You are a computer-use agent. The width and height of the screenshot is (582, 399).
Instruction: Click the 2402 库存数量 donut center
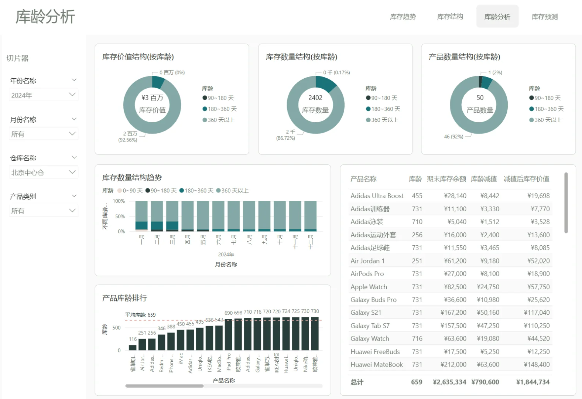[x=315, y=98]
